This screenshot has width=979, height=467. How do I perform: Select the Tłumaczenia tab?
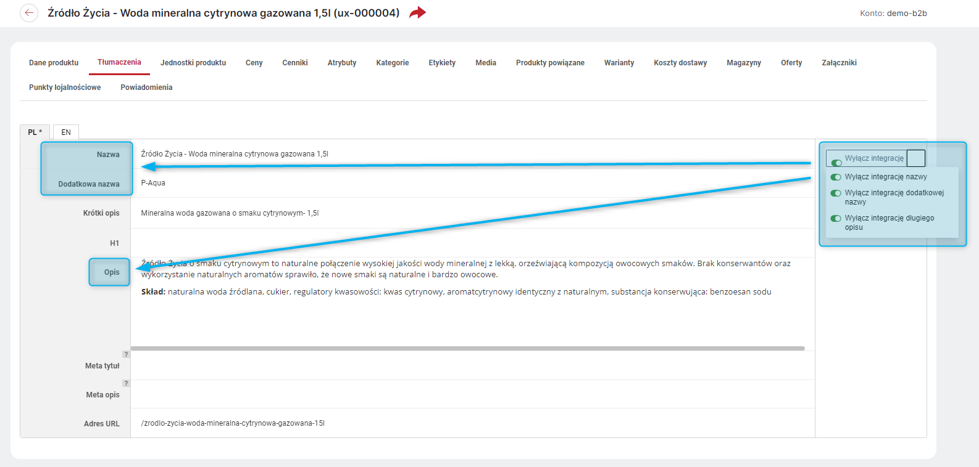pyautogui.click(x=119, y=62)
